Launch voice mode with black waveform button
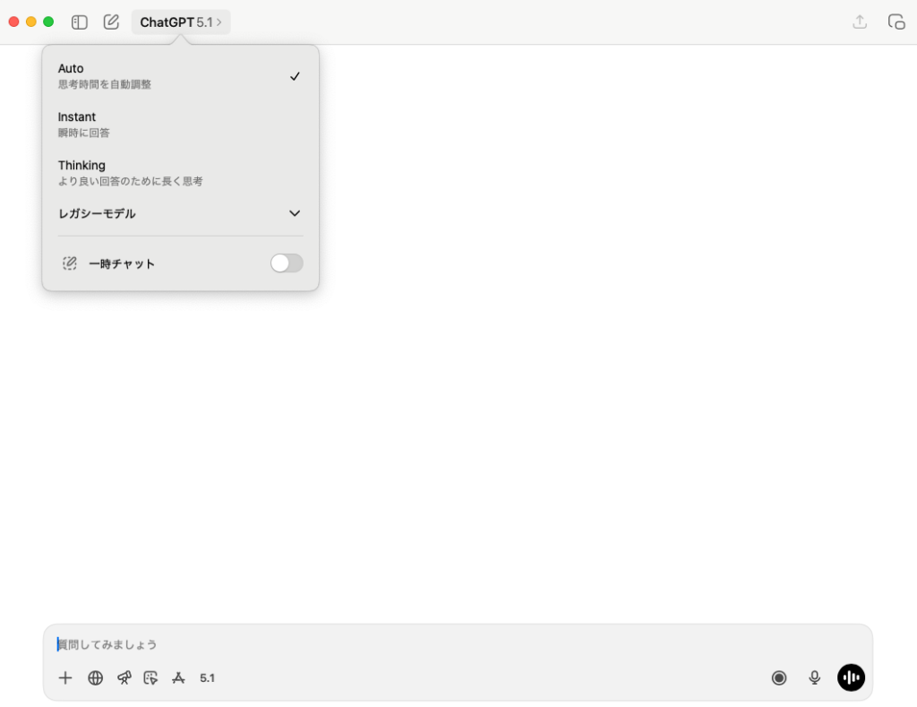The image size is (917, 707). pos(851,678)
